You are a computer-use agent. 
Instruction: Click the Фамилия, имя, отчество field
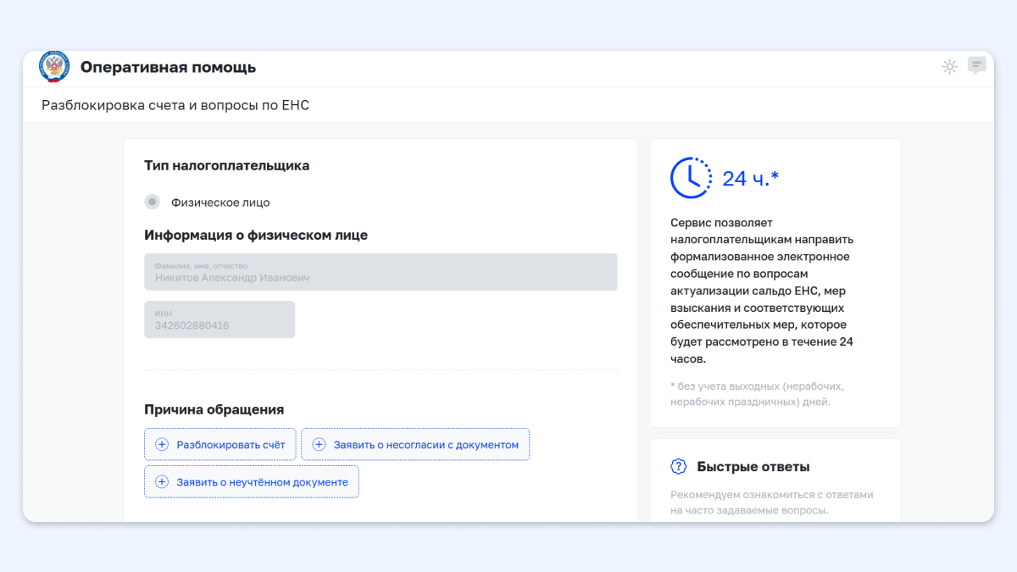click(x=381, y=272)
